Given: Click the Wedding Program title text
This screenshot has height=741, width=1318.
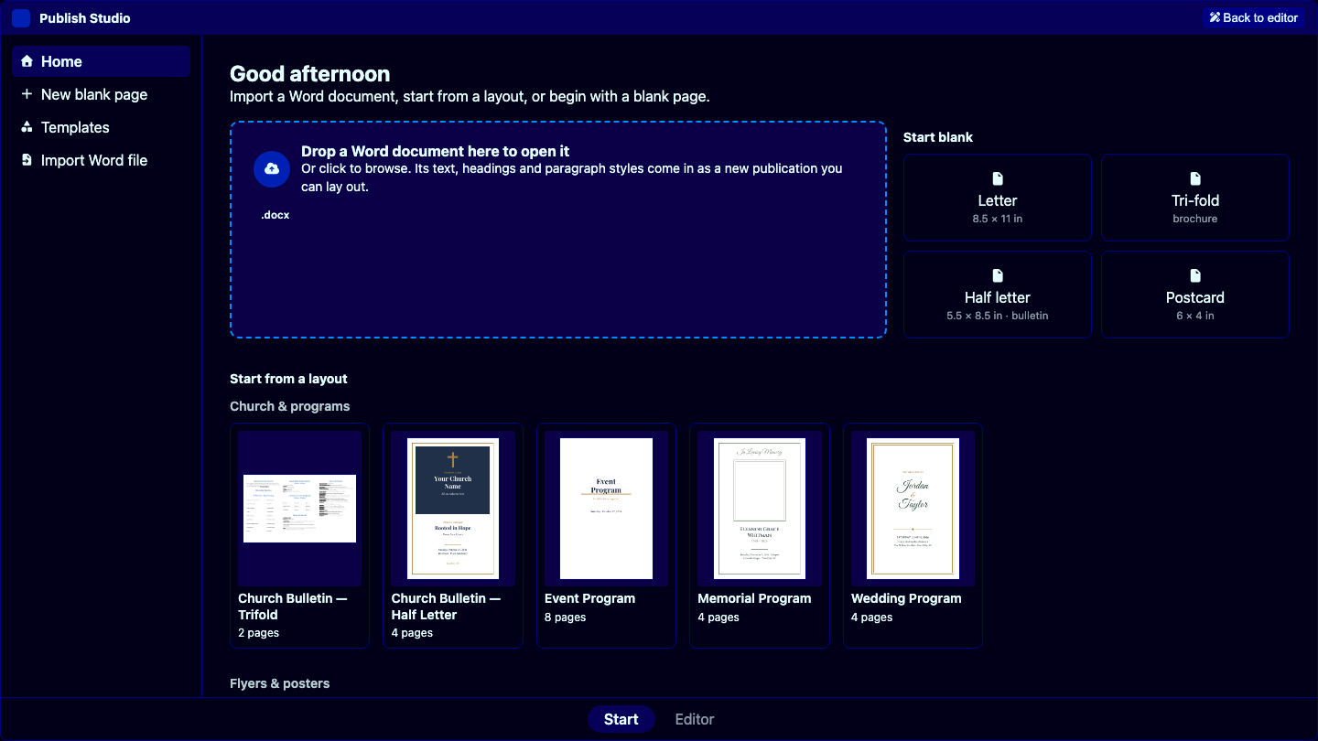Looking at the screenshot, I should click(906, 598).
